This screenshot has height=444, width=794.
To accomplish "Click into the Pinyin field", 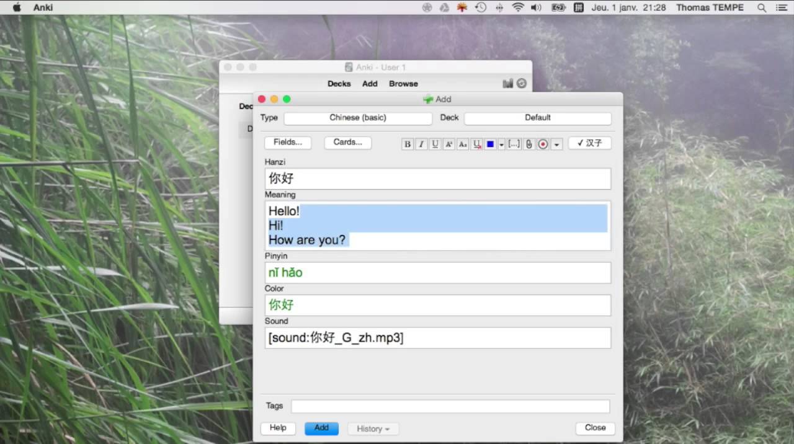I will (x=438, y=273).
